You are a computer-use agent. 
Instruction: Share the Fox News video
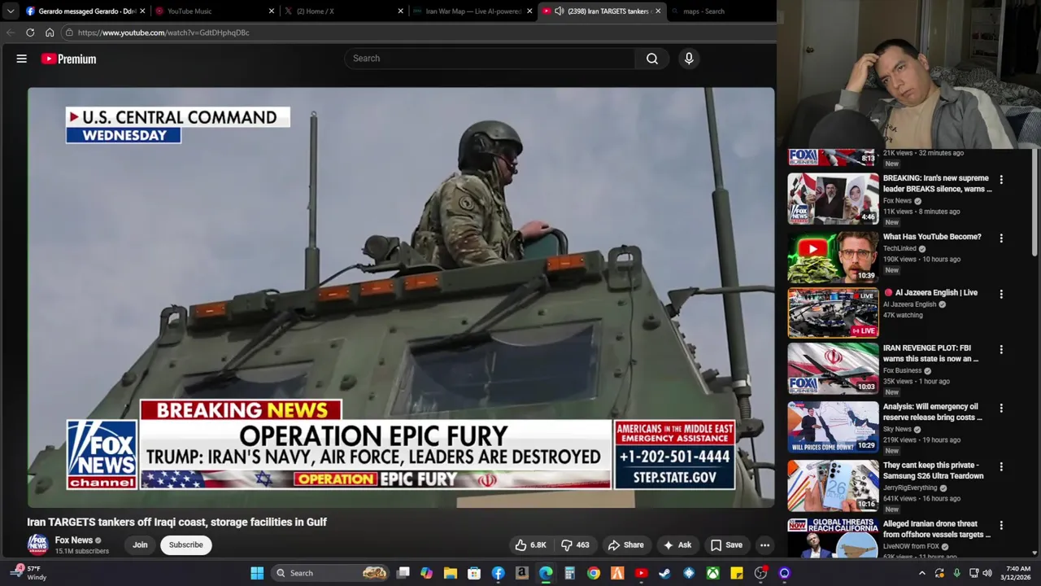pos(625,545)
